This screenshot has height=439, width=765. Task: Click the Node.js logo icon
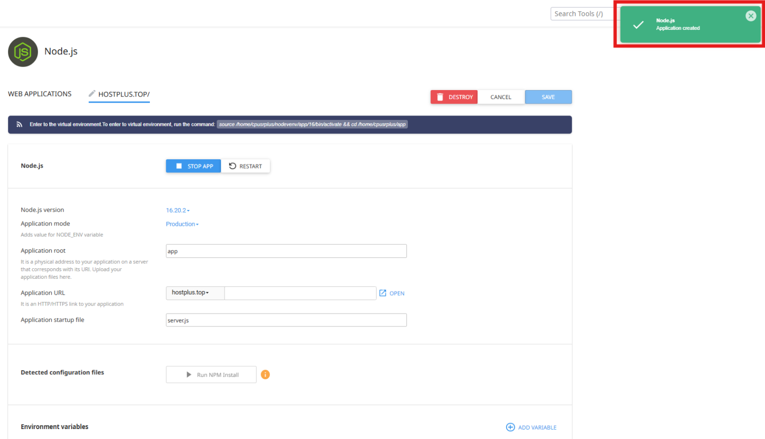pyautogui.click(x=23, y=52)
